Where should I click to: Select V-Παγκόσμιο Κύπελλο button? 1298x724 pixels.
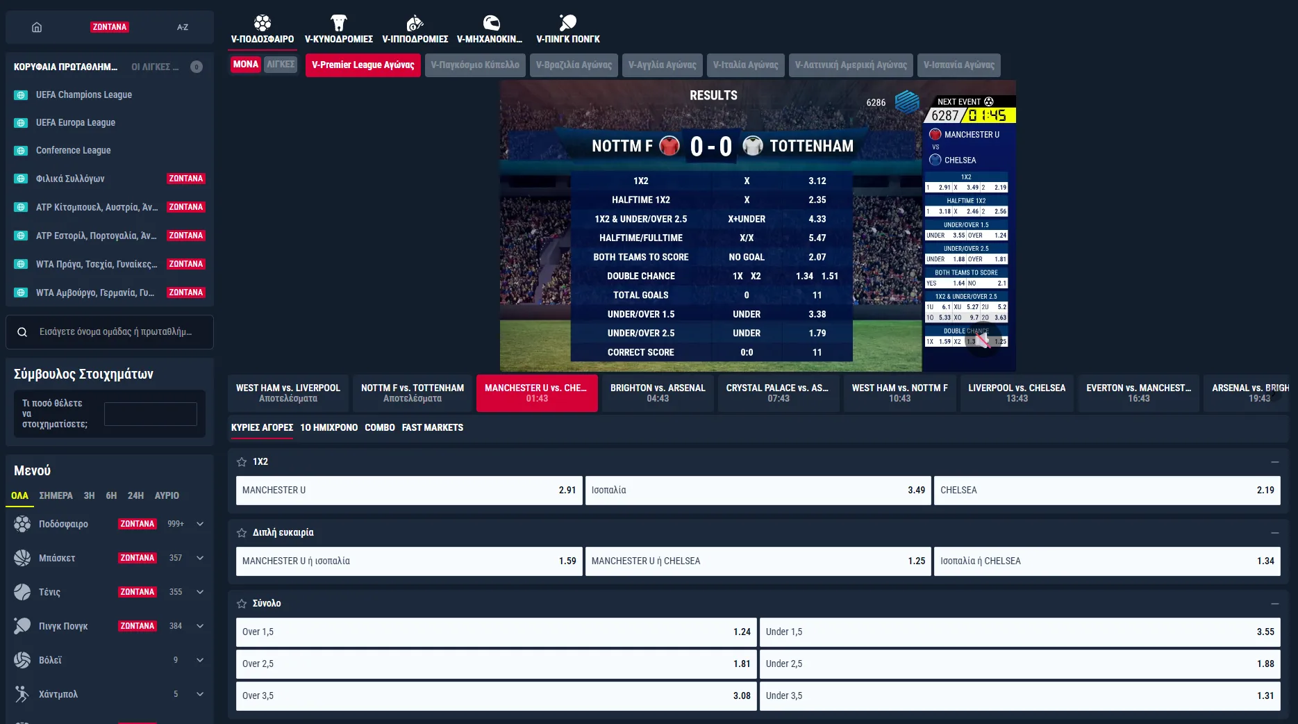click(475, 65)
